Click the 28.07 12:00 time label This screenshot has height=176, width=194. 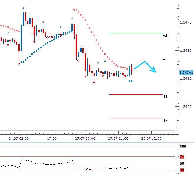151,138
